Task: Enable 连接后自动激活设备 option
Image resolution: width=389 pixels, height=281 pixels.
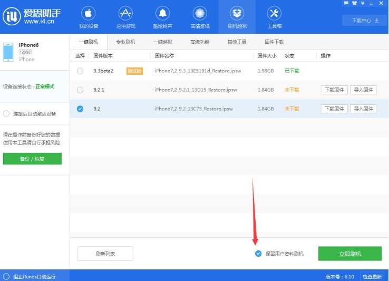Action: tap(6, 113)
